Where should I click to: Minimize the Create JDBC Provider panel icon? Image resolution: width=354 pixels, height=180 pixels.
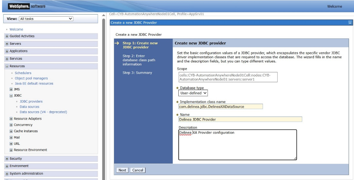[x=350, y=23]
